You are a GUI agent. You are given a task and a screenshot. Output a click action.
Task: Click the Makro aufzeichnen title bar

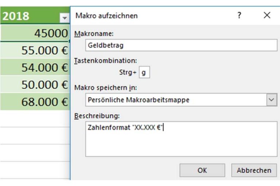[146, 16]
